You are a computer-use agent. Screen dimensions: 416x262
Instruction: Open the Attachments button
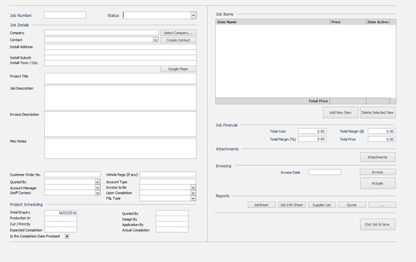[x=377, y=157]
